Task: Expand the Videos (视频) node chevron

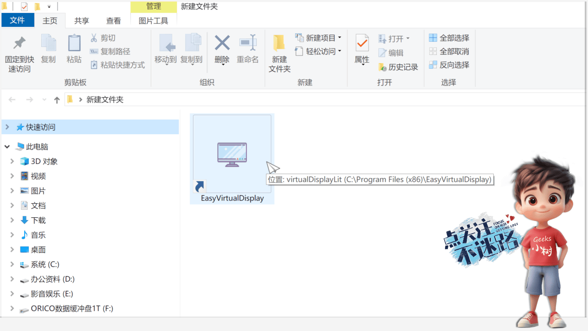Action: point(13,176)
